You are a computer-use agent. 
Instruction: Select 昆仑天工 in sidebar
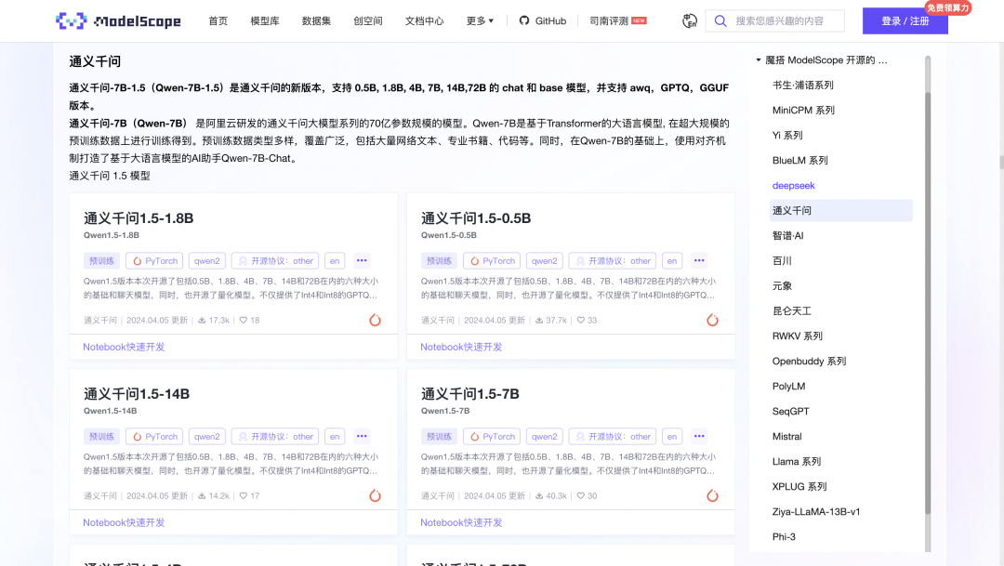point(792,311)
